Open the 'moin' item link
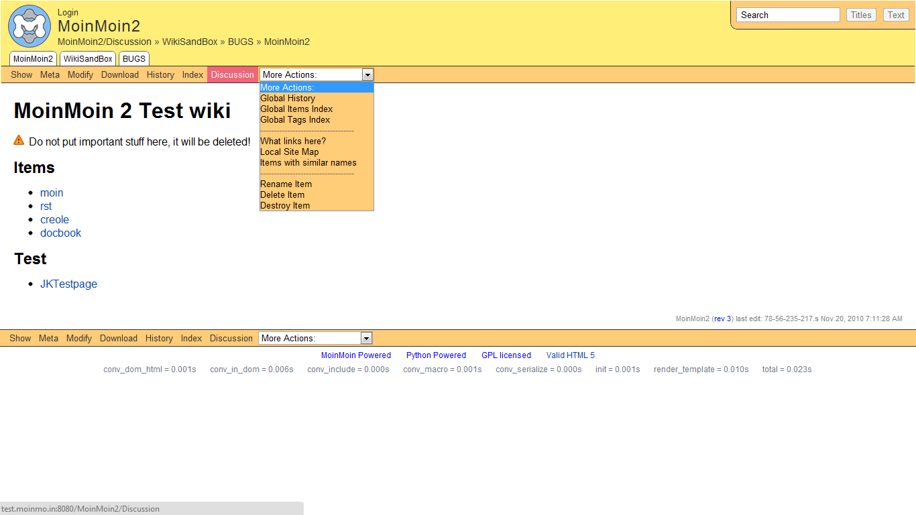The height and width of the screenshot is (515, 916). click(52, 193)
